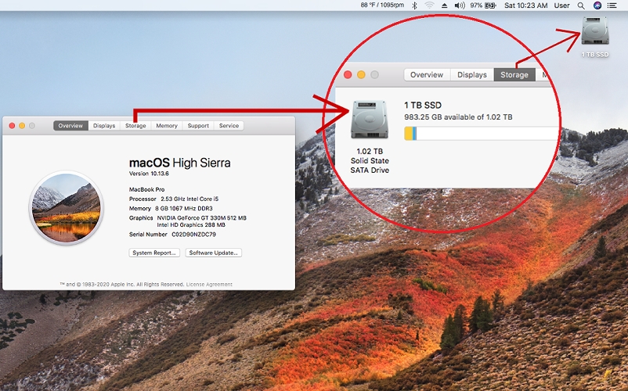The height and width of the screenshot is (391, 628).
Task: Switch to the Memory tab
Action: (x=167, y=126)
